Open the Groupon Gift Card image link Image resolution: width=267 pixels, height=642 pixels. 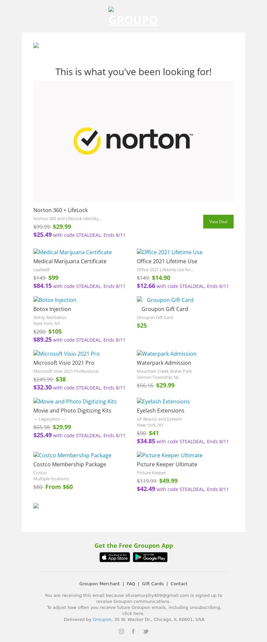(165, 300)
